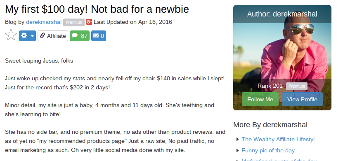Viewport: 343px width, 161px height.
Task: Open the link 'Funny pic of the day.'
Action: point(269,151)
